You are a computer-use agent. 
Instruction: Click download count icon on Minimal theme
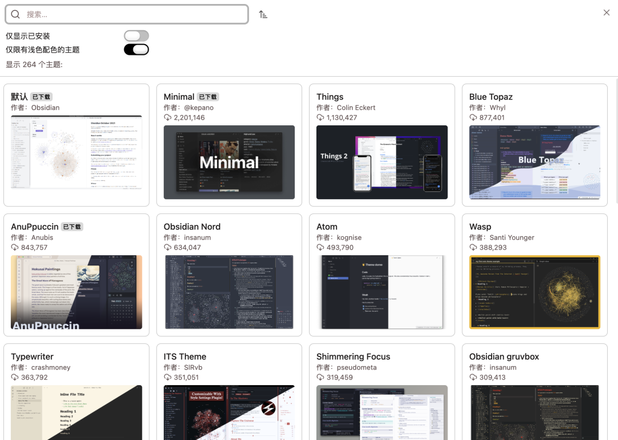(168, 117)
